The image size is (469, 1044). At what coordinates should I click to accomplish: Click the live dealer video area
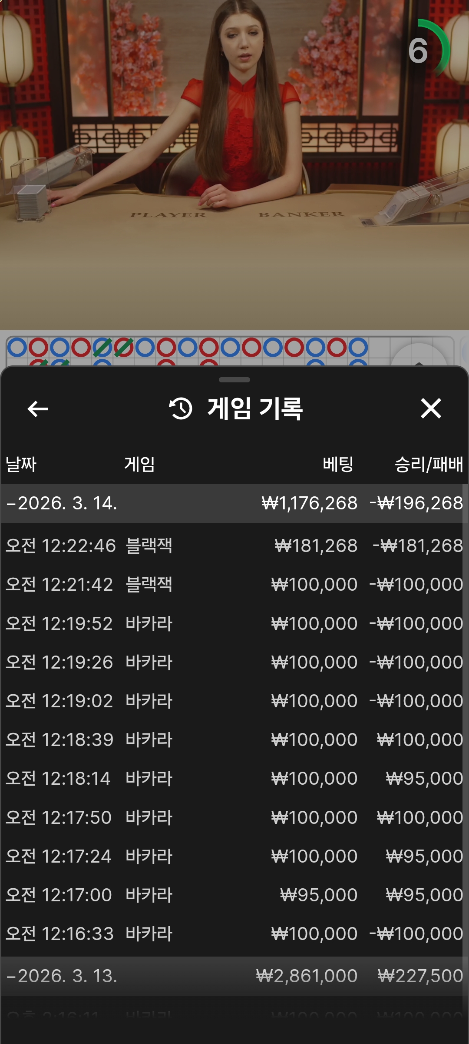(234, 165)
